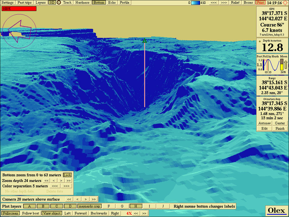Toggle Boxes display

point(248,3)
